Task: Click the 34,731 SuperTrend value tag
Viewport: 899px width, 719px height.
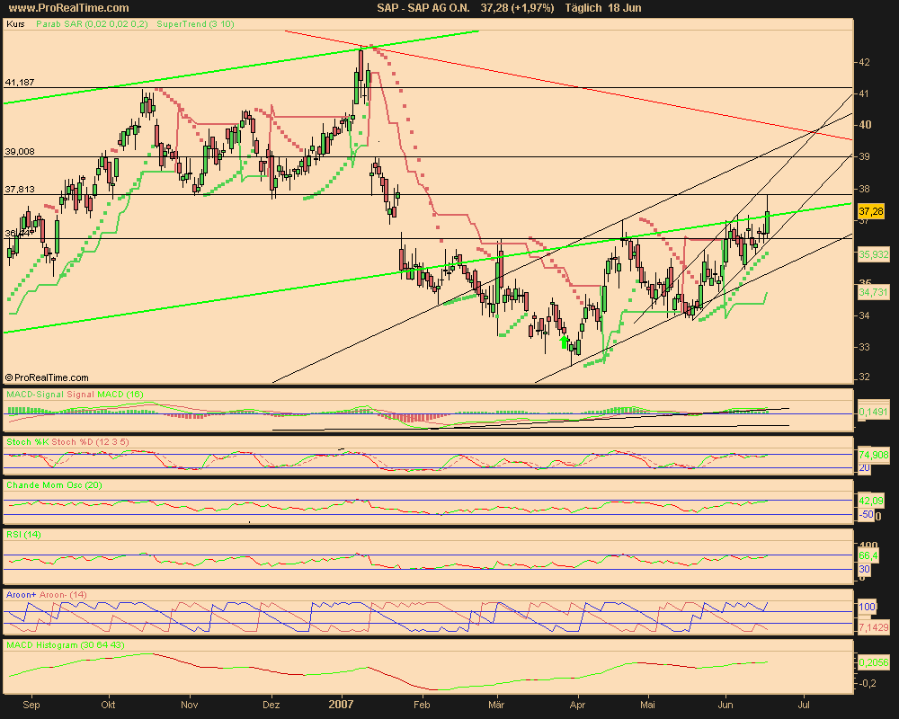Action: [873, 293]
